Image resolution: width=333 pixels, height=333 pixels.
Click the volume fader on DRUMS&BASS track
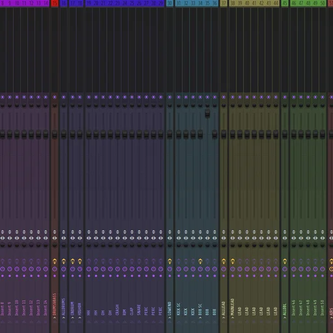55,134
